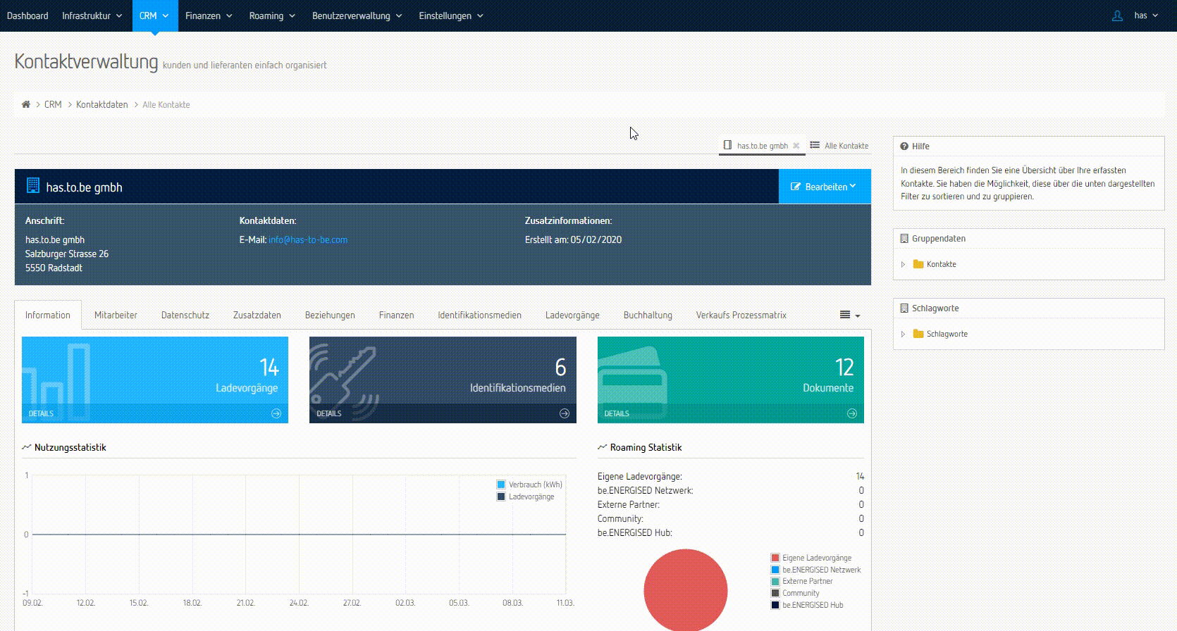Open the Roaming dropdown menu
Image resolution: width=1177 pixels, height=631 pixels.
[x=272, y=15]
